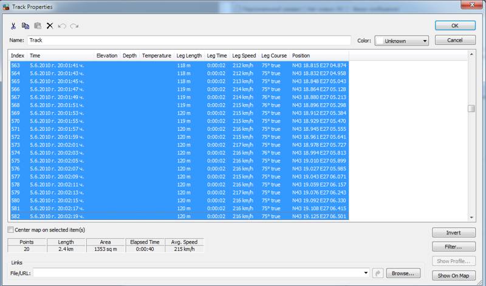Screen dimensions: 486x286
Task: Click the Elevation column header
Action: click(x=107, y=55)
